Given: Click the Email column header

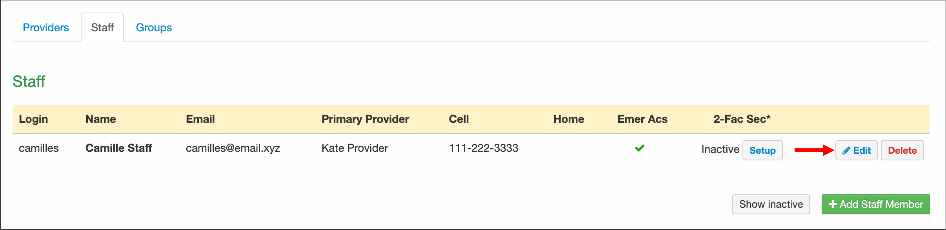Looking at the screenshot, I should pyautogui.click(x=200, y=119).
